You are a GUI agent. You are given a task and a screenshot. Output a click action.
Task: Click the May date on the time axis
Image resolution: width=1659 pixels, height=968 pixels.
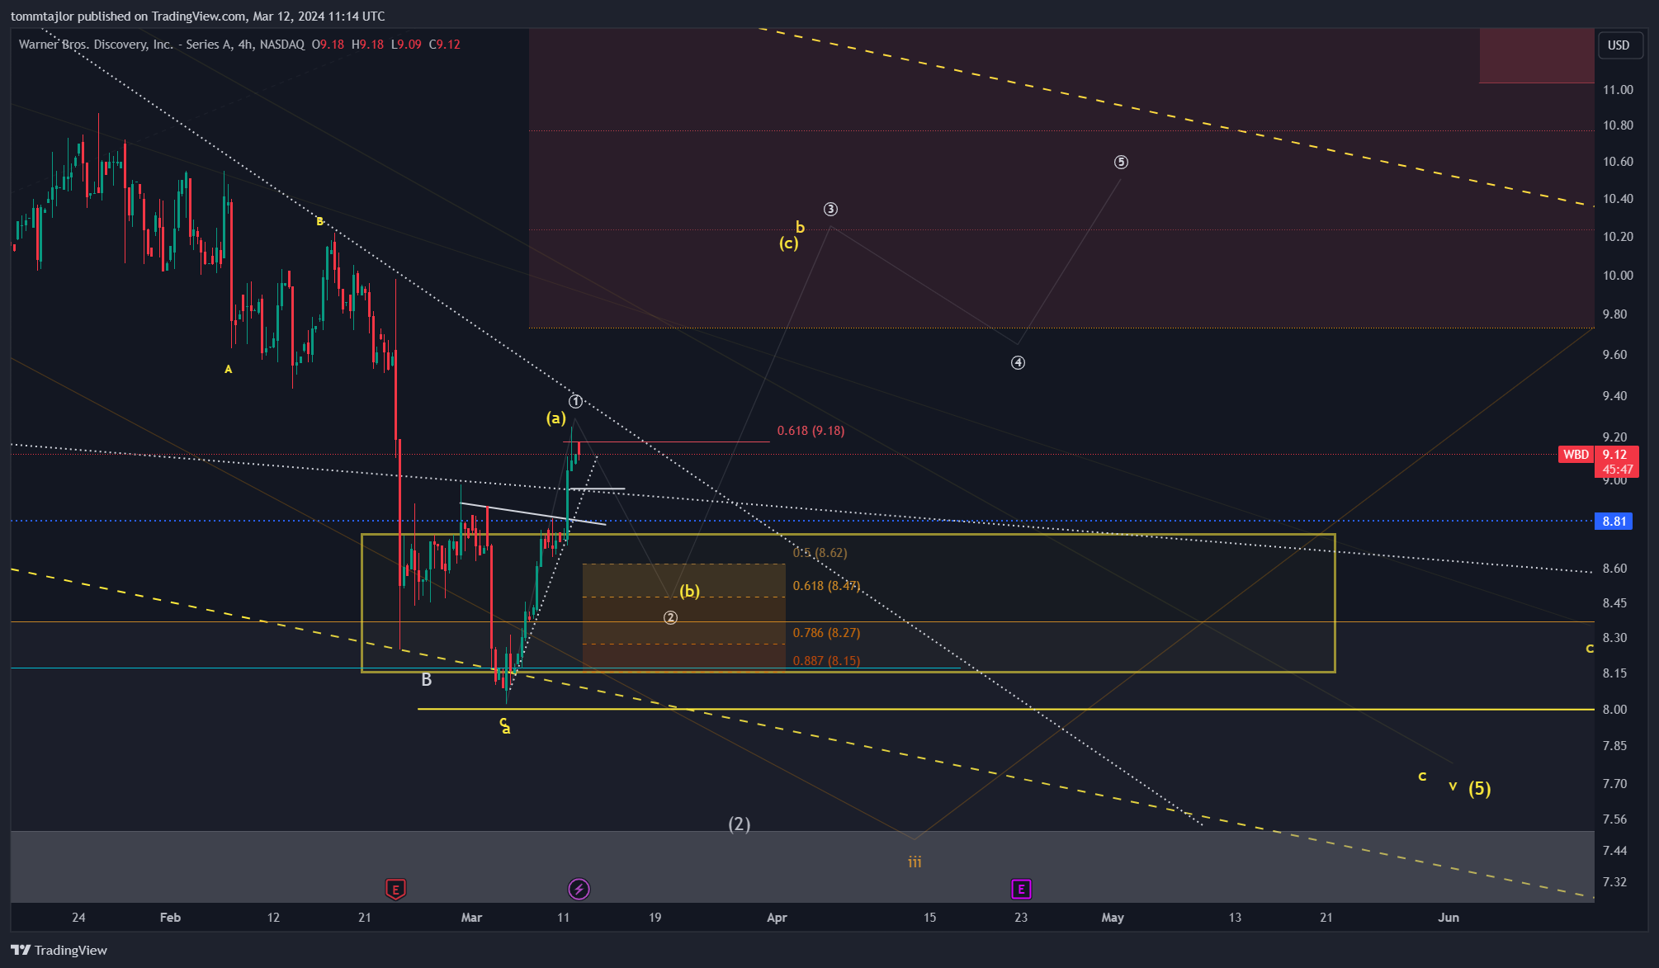point(1113,918)
